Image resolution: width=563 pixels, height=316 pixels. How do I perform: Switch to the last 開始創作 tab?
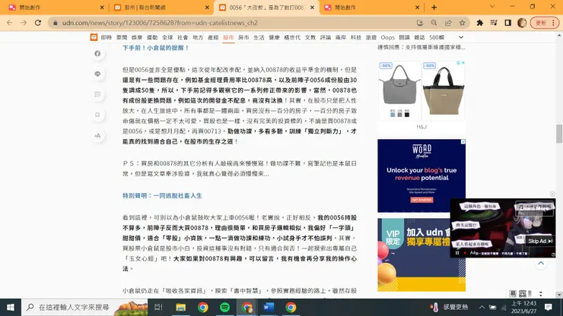(x=371, y=7)
